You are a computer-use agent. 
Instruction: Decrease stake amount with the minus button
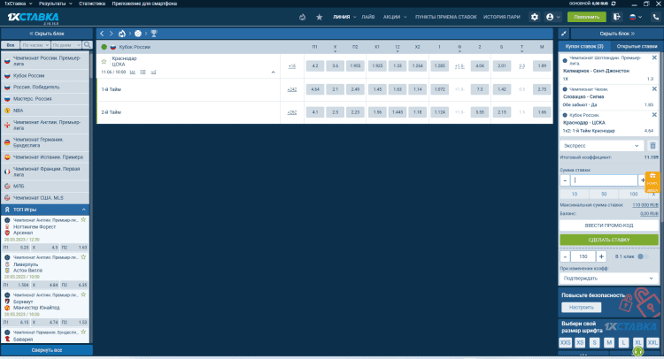click(x=565, y=180)
